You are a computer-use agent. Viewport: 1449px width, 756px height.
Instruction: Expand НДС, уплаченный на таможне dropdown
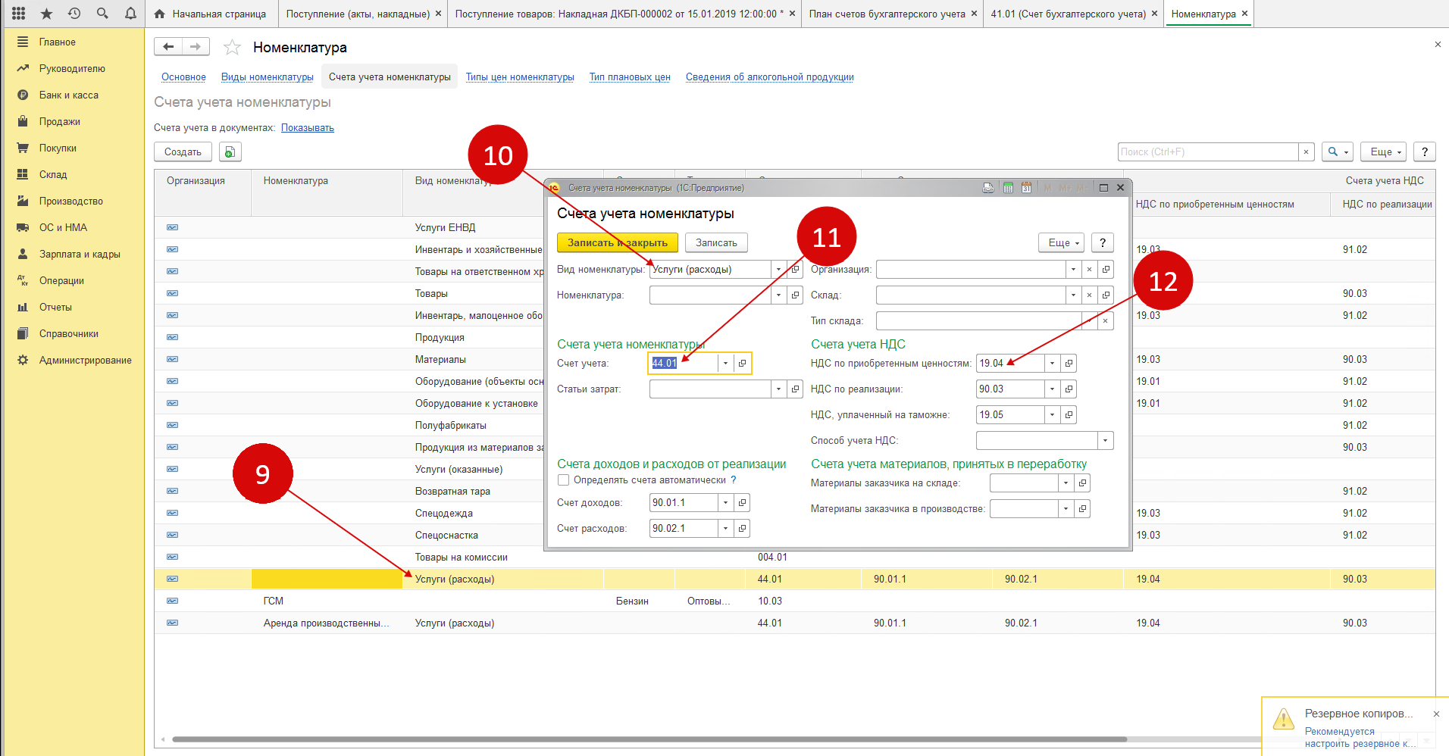pyautogui.click(x=1052, y=415)
